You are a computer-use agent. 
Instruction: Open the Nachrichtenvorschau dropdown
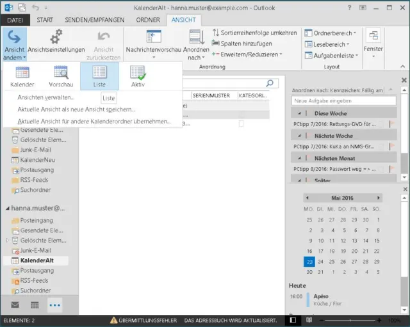(x=152, y=49)
